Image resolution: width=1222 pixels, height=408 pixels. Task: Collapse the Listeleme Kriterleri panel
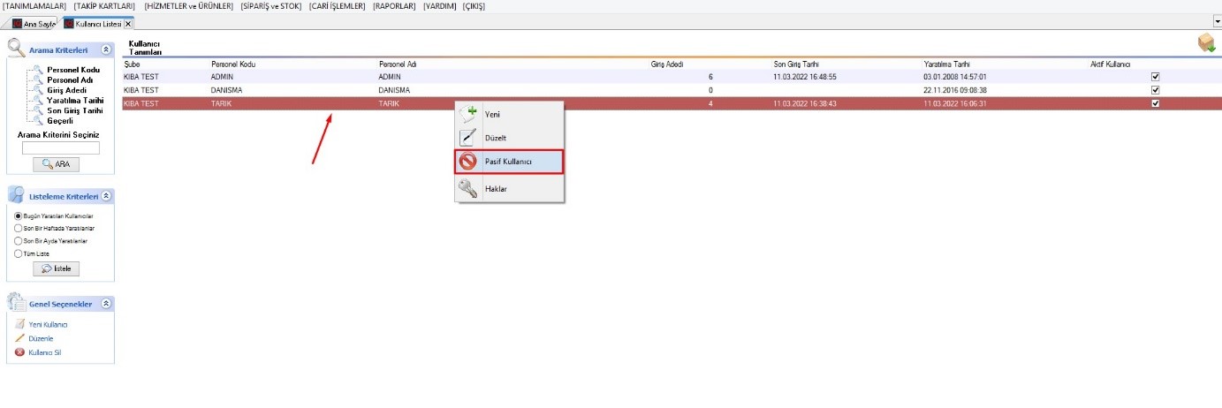pos(106,195)
